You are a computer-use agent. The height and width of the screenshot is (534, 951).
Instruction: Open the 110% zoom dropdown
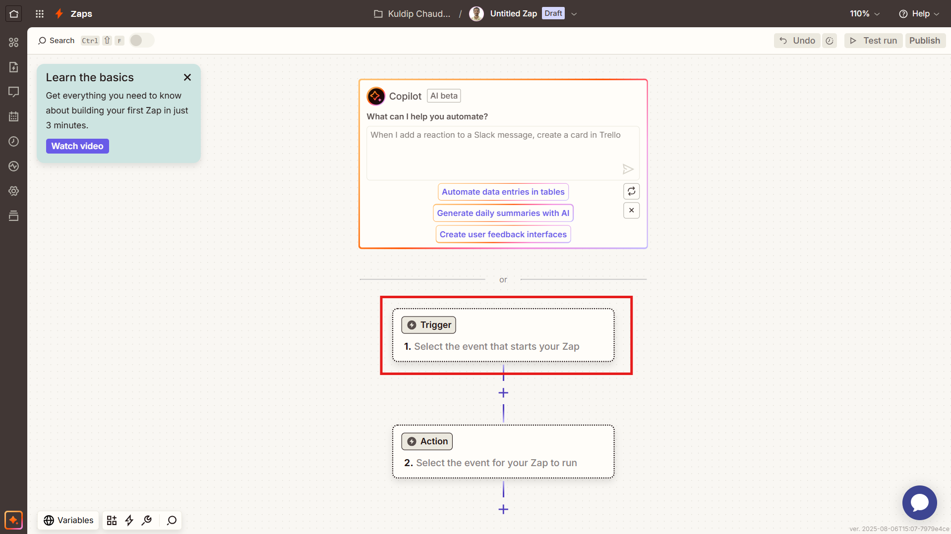point(865,13)
